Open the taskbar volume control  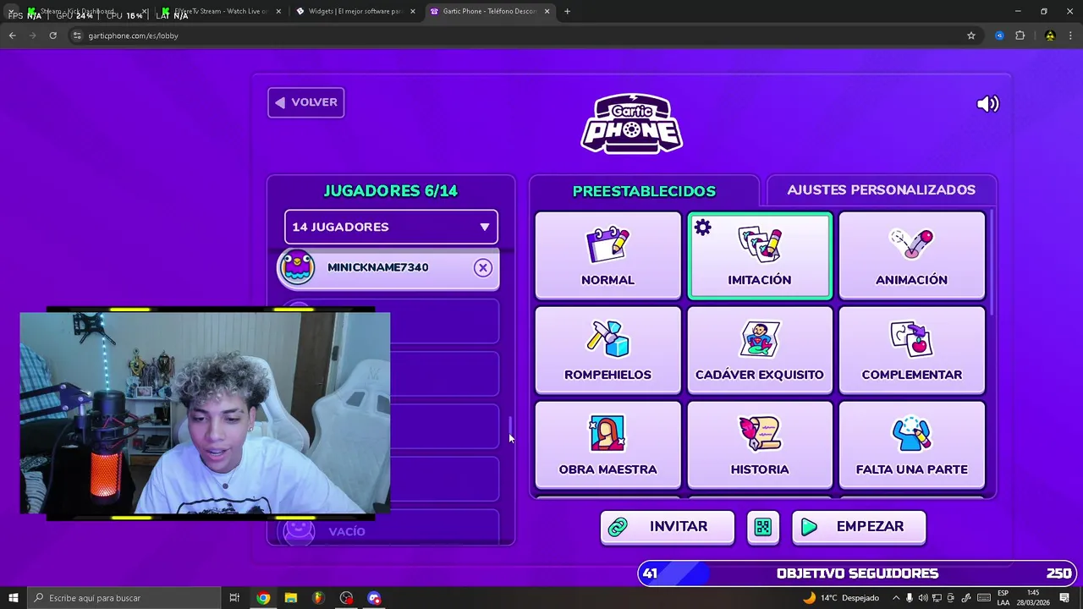(x=923, y=598)
